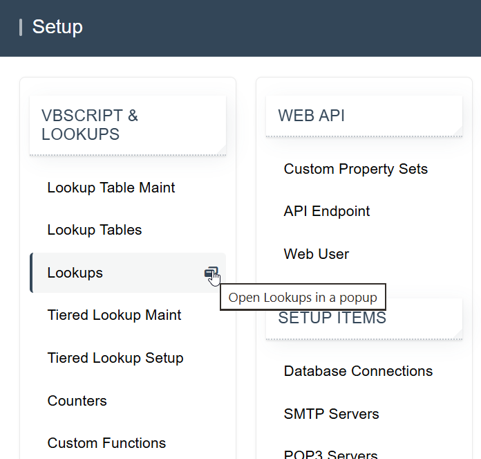Open SMTP Servers settings
481x459 pixels.
pos(331,414)
